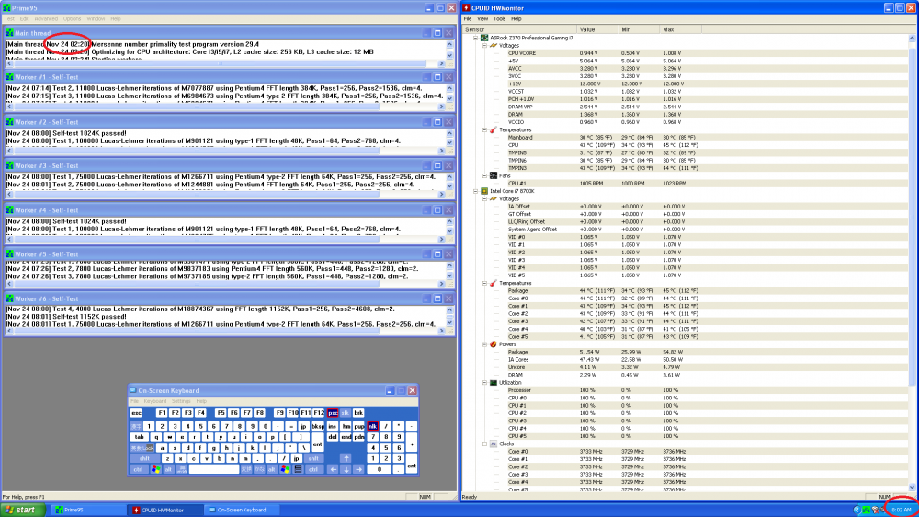The width and height of the screenshot is (919, 517).
Task: Click On-Screen Keyboard title bar icon
Action: coord(133,390)
